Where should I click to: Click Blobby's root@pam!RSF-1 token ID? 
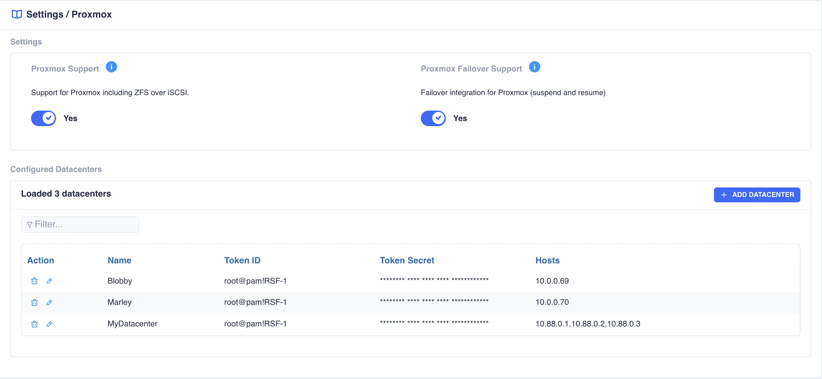(255, 281)
